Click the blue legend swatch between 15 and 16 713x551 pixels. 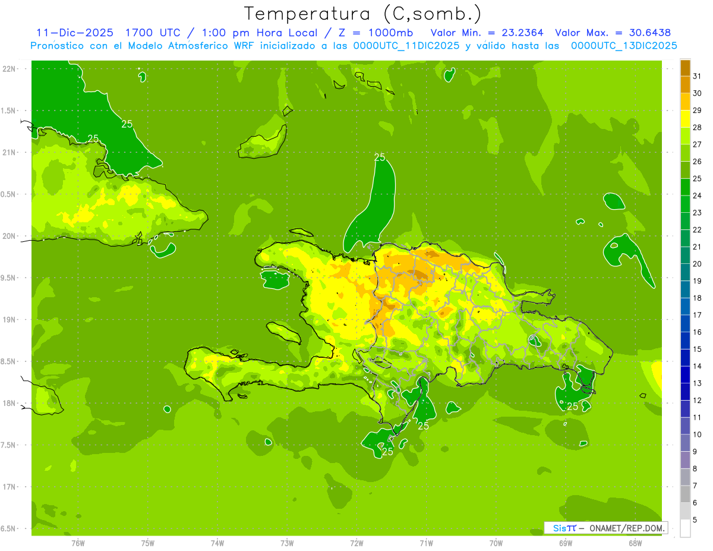[685, 341]
